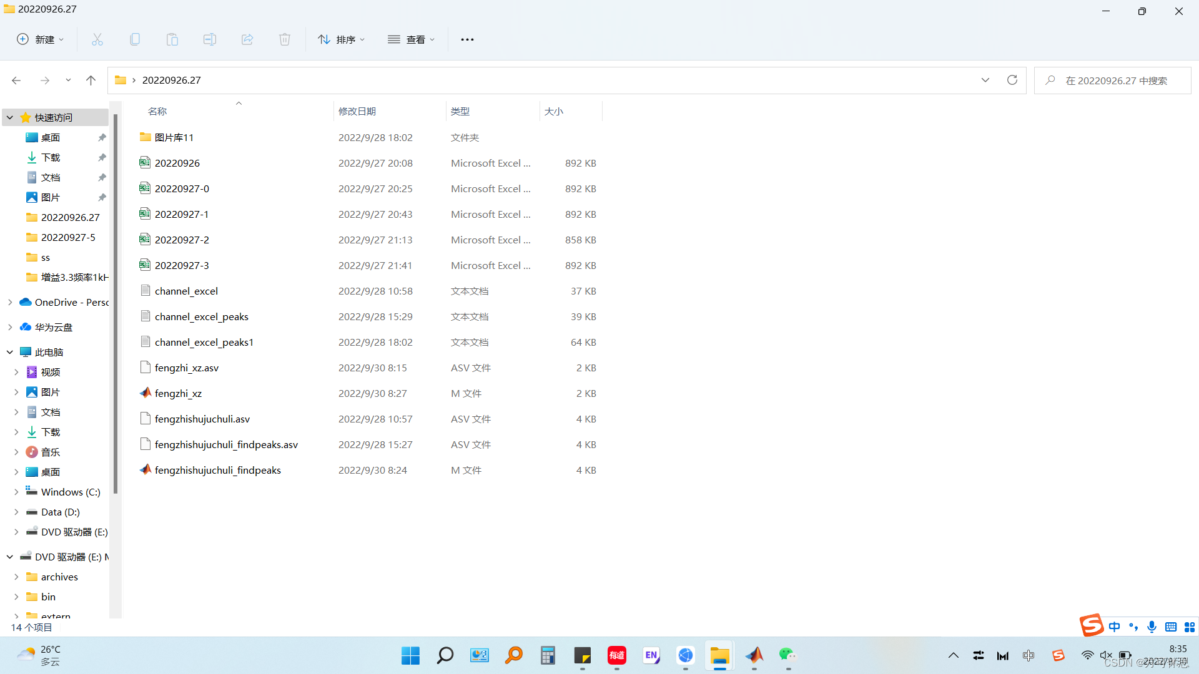Open the 排序 sort dropdown
Image resolution: width=1199 pixels, height=674 pixels.
click(342, 39)
